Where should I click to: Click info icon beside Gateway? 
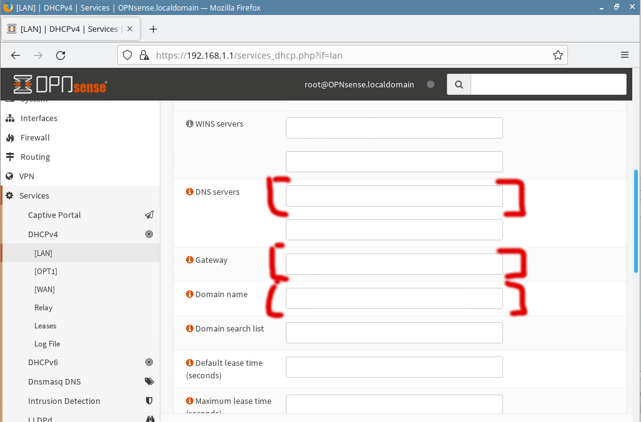(x=190, y=260)
